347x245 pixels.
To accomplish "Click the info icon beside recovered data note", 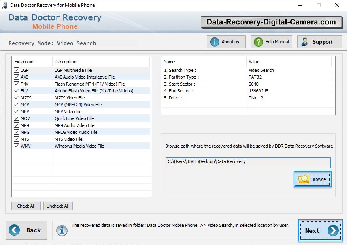I will click(62, 230).
